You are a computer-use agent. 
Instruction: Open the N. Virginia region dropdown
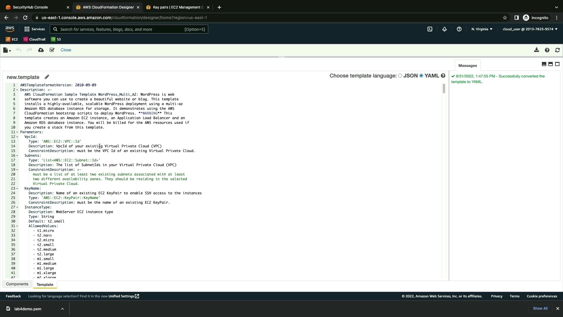(482, 29)
